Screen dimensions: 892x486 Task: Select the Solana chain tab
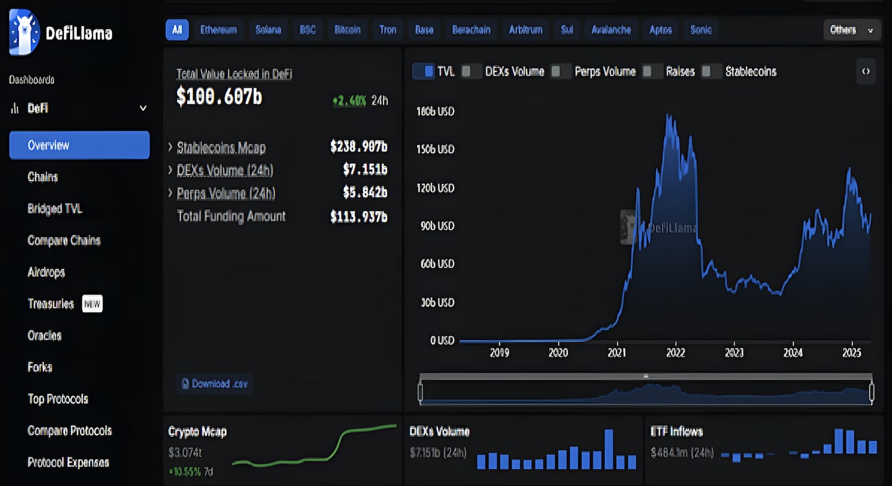click(268, 30)
